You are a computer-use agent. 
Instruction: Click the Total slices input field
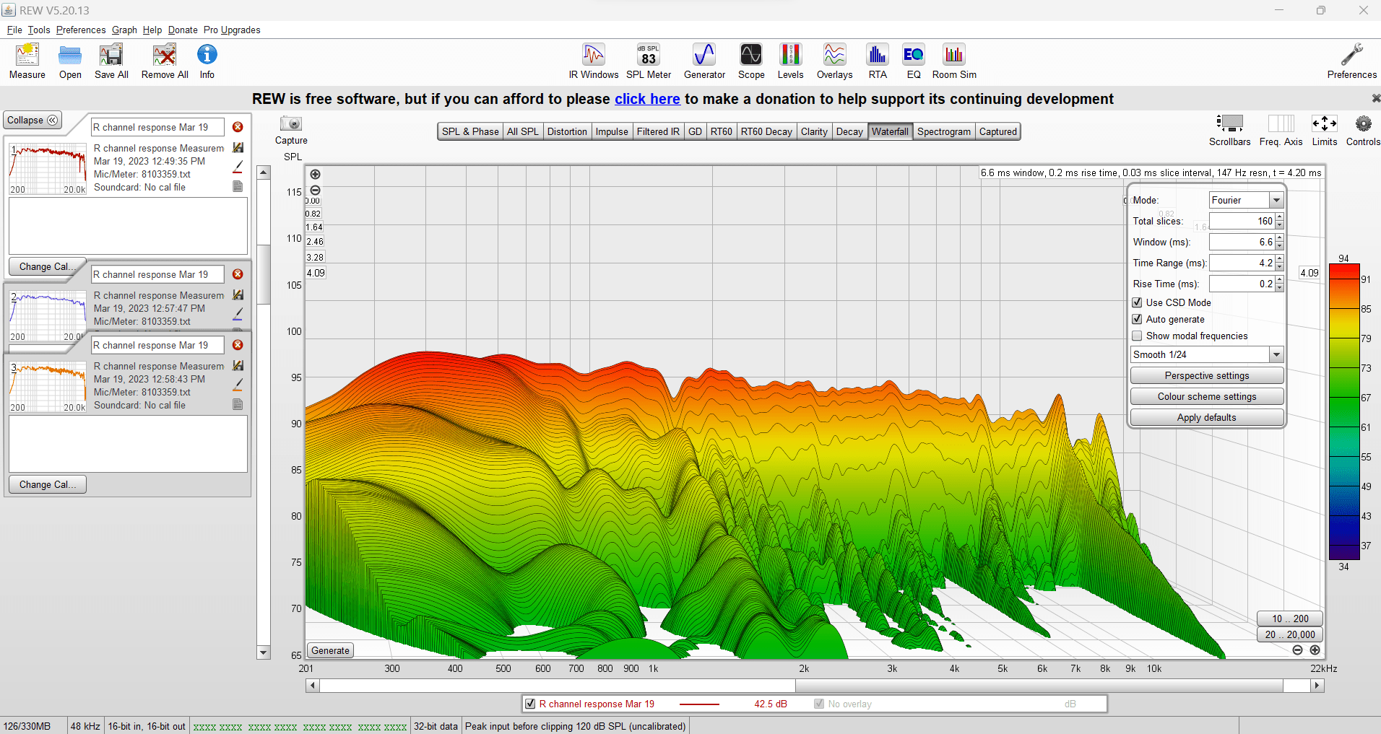[x=1242, y=221]
